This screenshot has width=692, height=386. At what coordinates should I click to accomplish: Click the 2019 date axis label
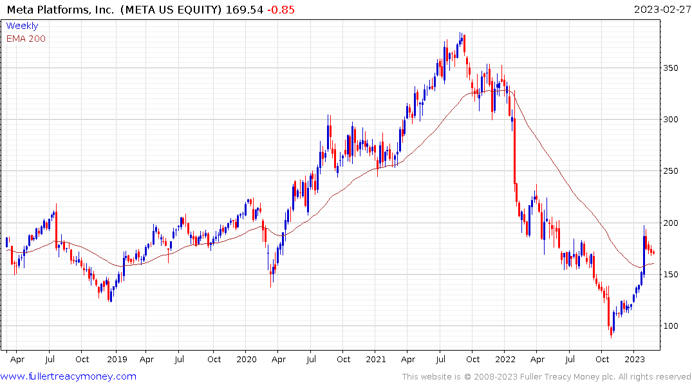point(117,359)
